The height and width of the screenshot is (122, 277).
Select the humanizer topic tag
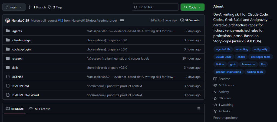[x=249, y=64]
